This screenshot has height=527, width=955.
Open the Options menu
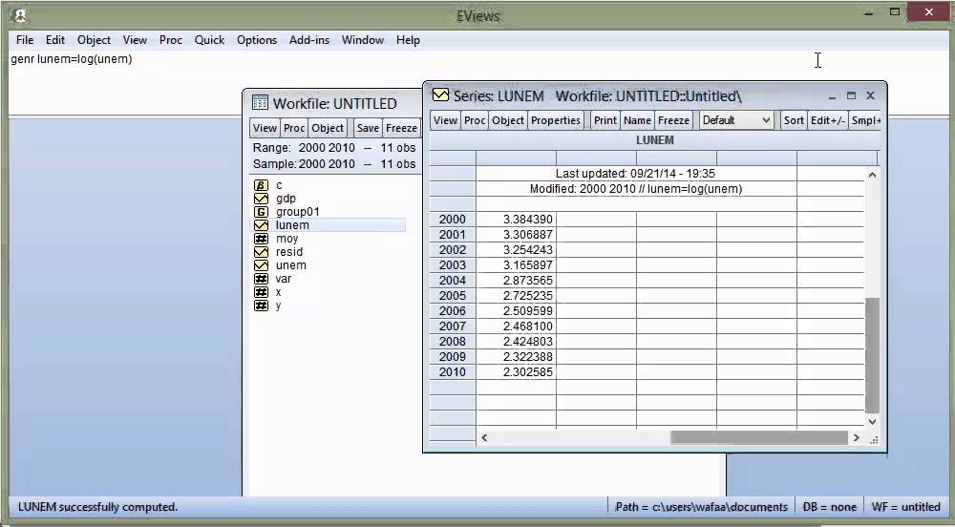point(256,40)
